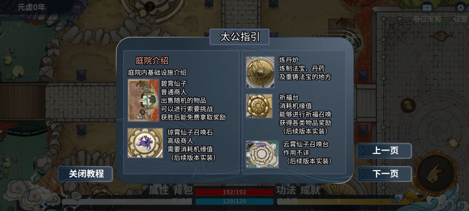
Task: Open the 属性 attributes tab
Action: (x=159, y=190)
